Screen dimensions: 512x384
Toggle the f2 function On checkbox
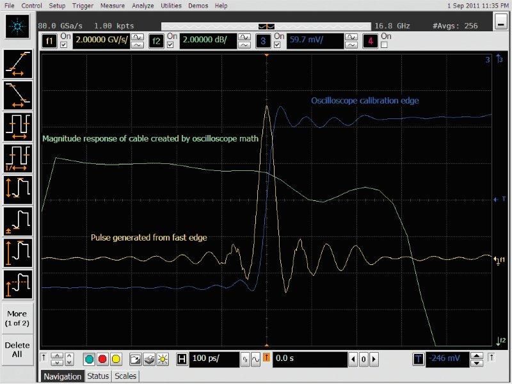point(170,45)
